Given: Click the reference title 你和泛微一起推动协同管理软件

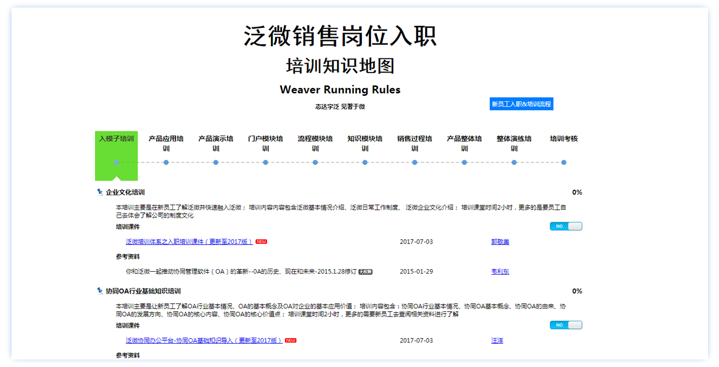Looking at the screenshot, I should click(241, 272).
